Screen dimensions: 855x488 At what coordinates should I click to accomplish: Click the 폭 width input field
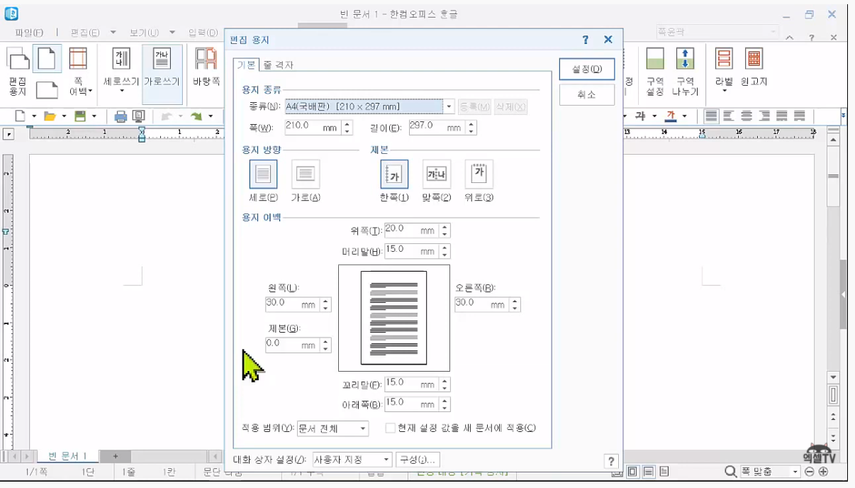click(313, 128)
